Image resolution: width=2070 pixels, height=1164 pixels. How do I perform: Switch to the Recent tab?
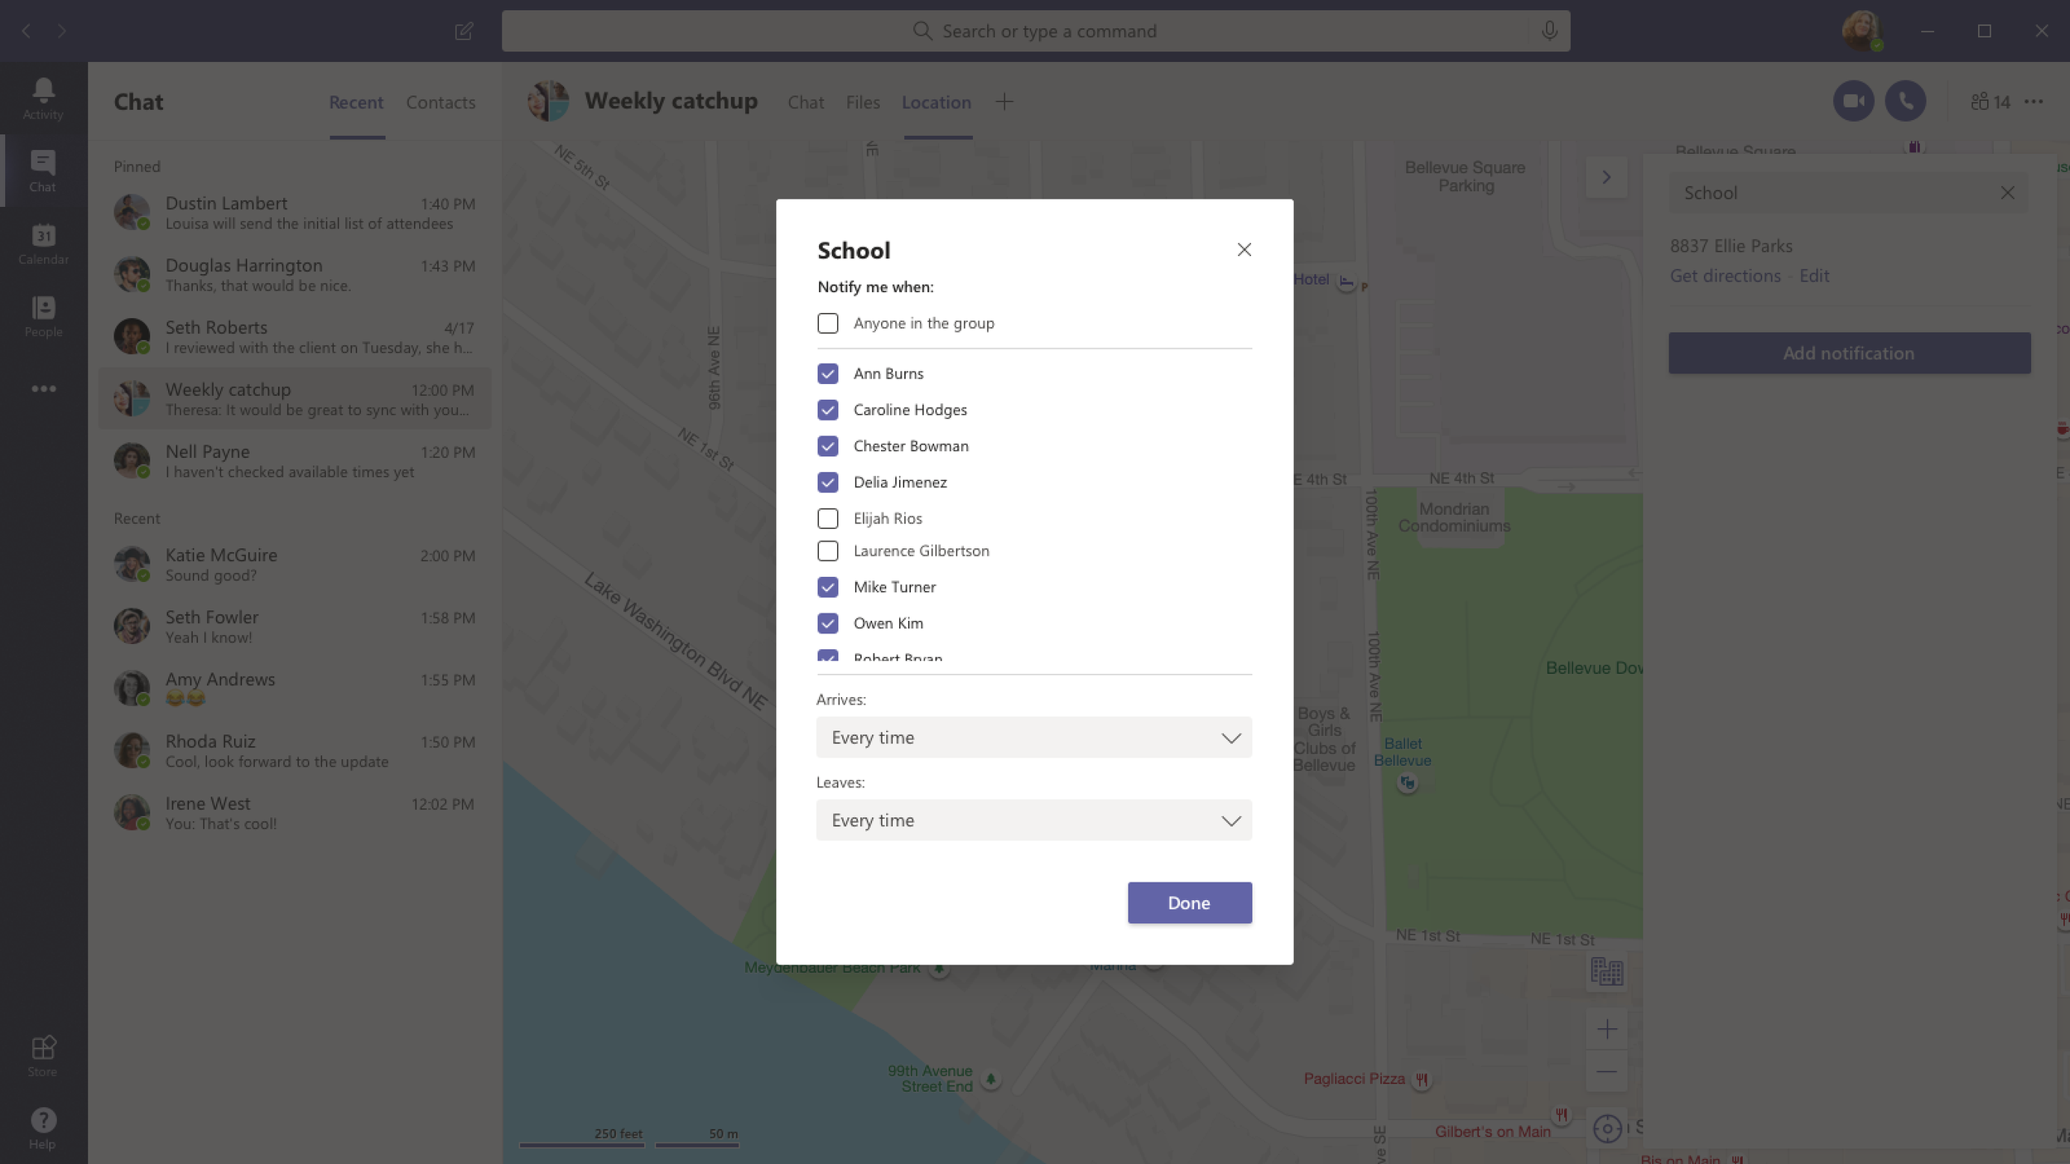click(x=356, y=103)
